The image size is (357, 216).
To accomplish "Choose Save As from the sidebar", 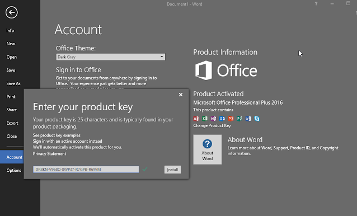I will click(13, 83).
